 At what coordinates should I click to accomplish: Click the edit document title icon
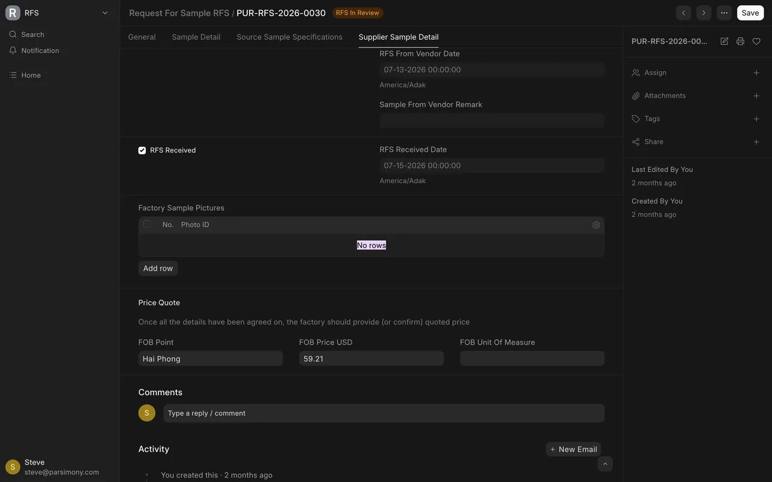[724, 42]
